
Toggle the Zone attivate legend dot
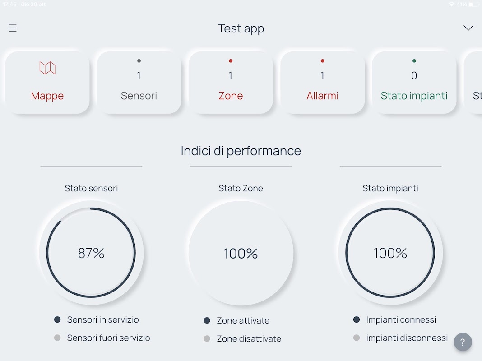coord(207,320)
